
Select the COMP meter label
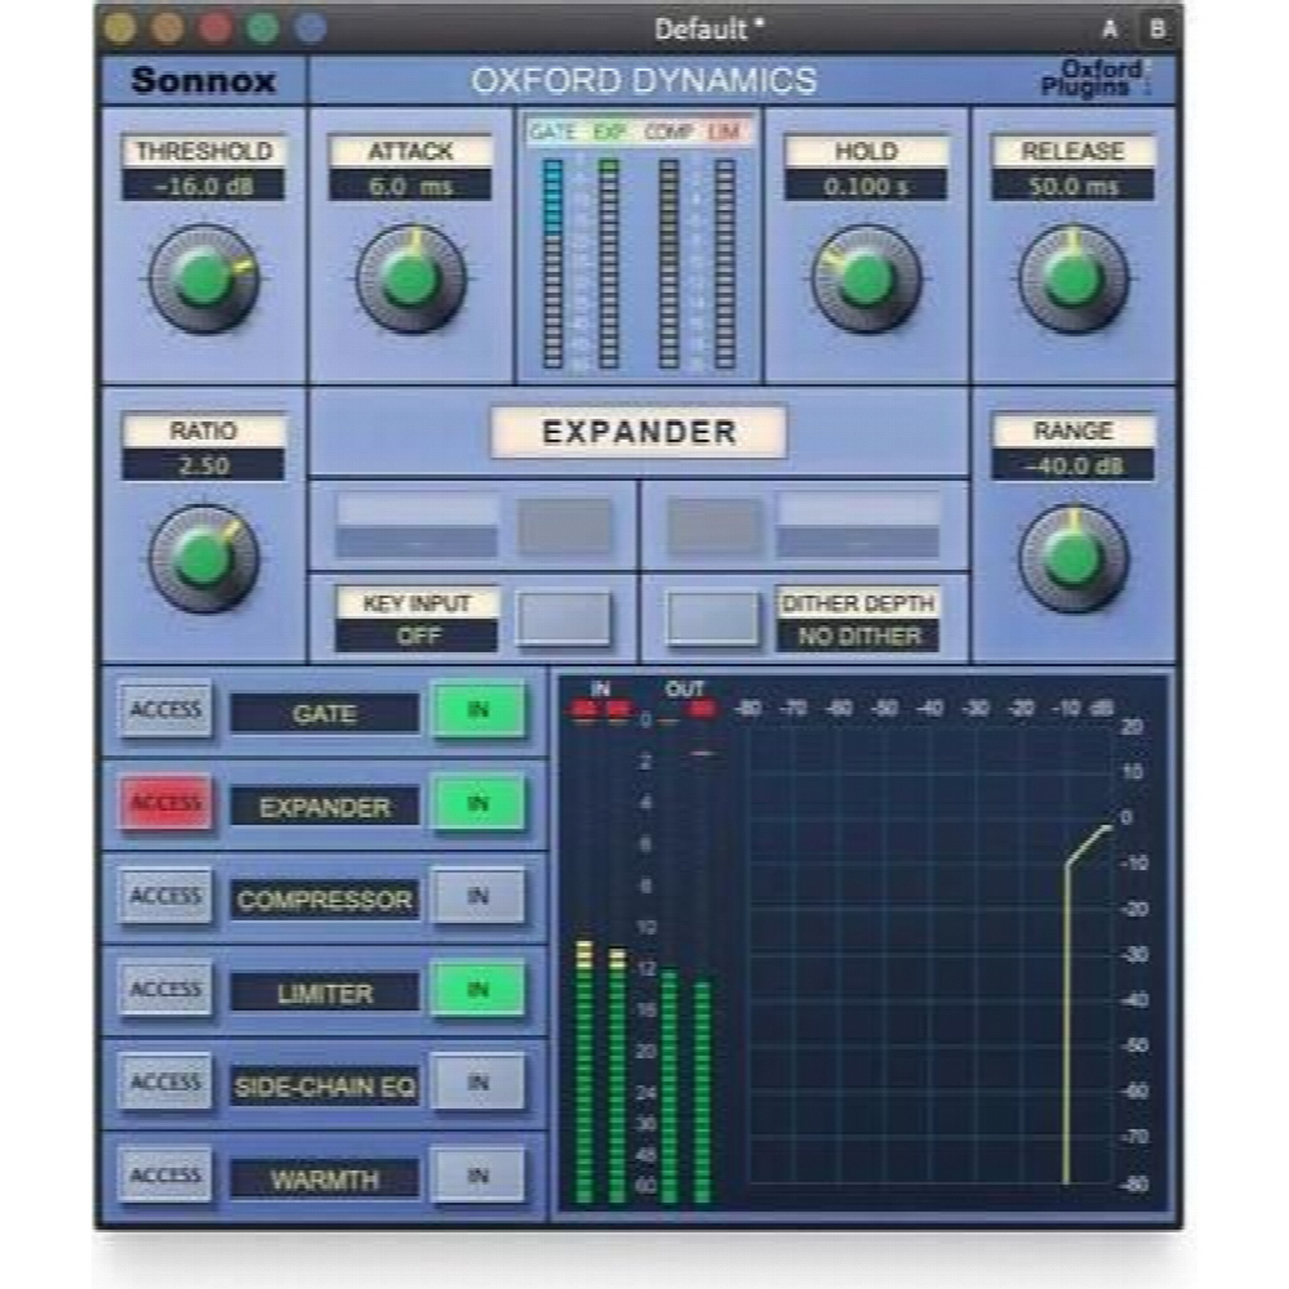click(x=667, y=132)
